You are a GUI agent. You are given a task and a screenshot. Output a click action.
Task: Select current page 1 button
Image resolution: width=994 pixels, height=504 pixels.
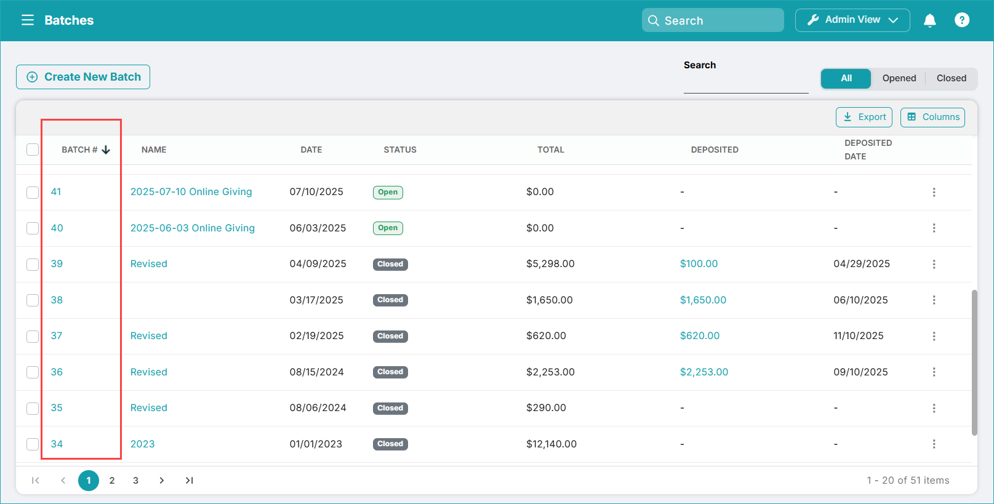[89, 480]
